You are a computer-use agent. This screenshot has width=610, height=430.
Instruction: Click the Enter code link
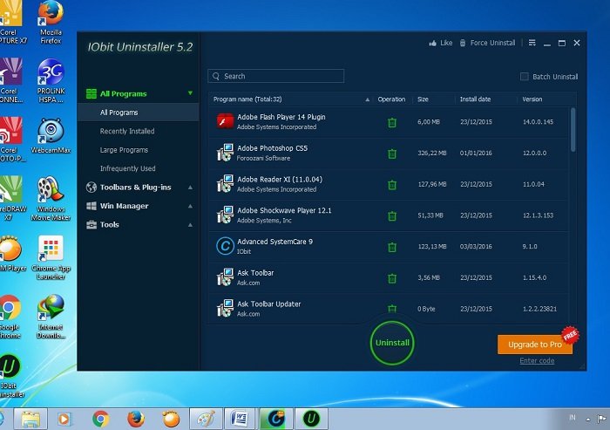pos(536,361)
